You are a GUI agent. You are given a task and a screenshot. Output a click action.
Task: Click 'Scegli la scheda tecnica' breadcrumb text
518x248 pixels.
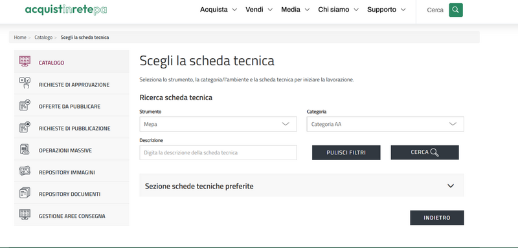(x=85, y=37)
